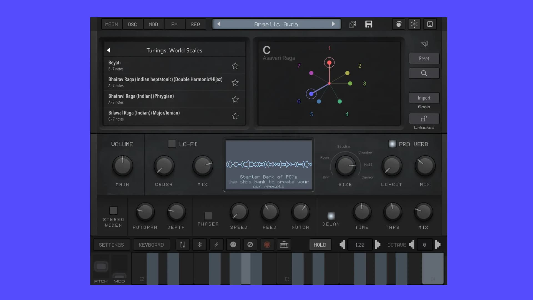Open the FX tab

(174, 24)
